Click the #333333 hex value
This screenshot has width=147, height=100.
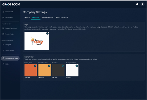click(x=55, y=78)
